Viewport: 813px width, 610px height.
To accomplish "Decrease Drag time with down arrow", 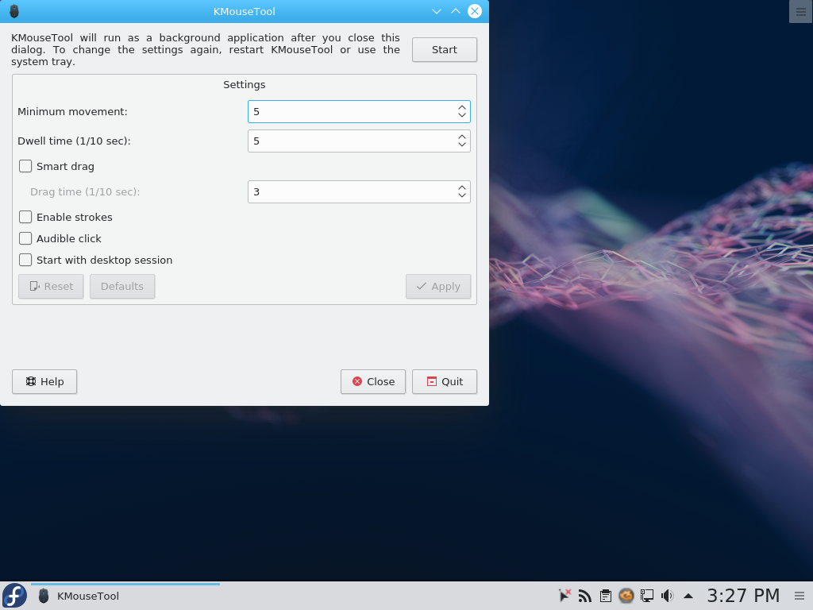I will 462,195.
